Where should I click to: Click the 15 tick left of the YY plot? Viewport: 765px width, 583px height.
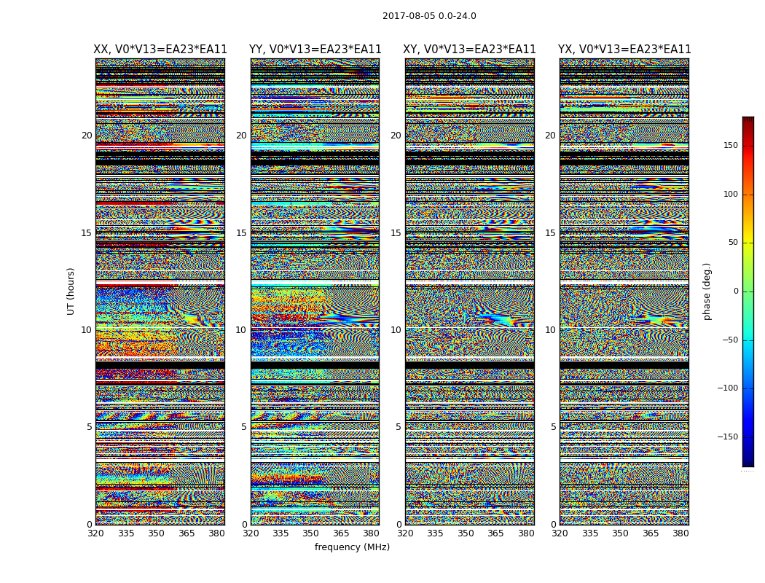click(241, 233)
